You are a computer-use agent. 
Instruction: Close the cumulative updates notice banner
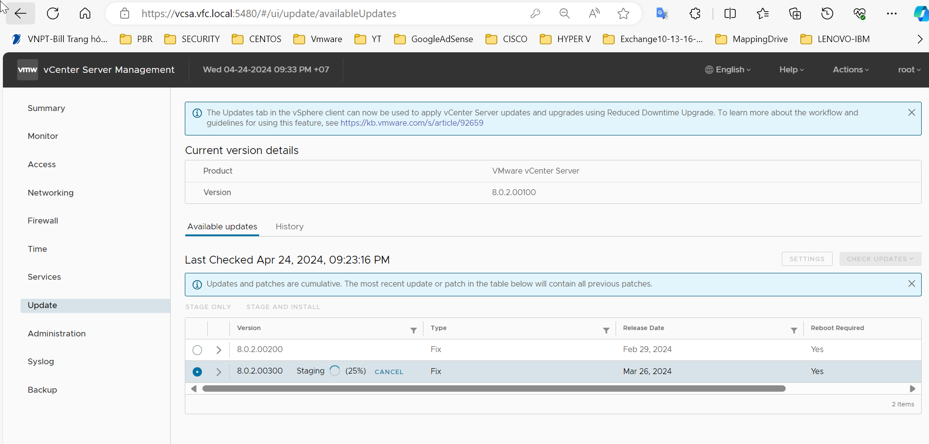911,284
